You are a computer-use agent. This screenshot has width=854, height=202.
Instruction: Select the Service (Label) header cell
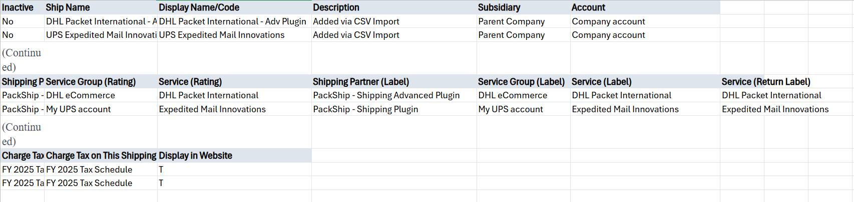coord(645,82)
